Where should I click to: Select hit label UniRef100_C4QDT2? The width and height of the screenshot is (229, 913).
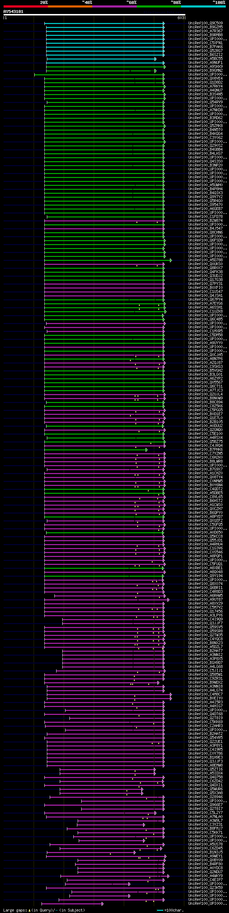pos(205,489)
